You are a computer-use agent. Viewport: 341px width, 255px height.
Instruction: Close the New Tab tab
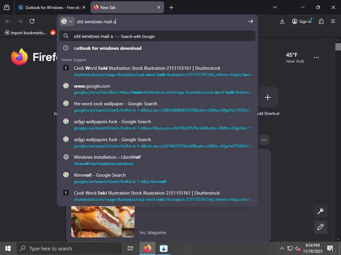coord(159,7)
